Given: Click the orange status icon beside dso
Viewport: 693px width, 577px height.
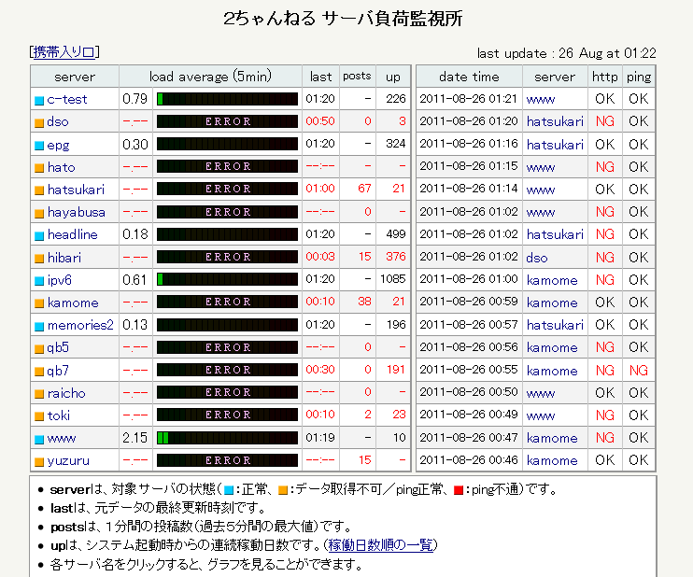Looking at the screenshot, I should (x=39, y=123).
